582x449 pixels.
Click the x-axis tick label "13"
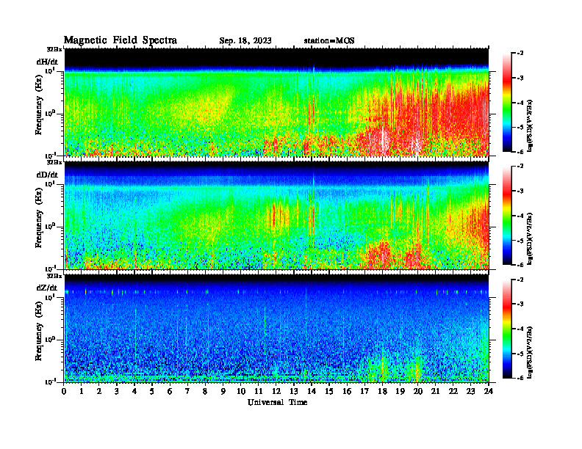(294, 391)
